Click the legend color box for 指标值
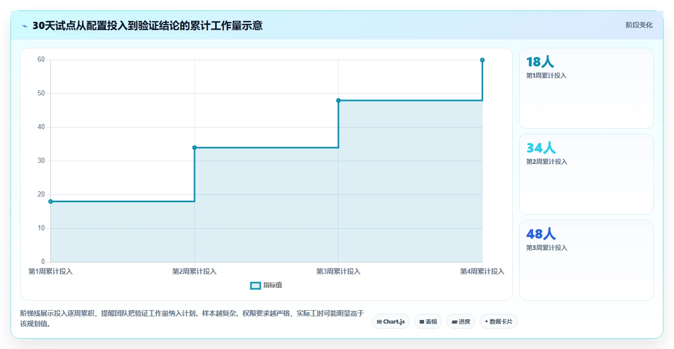This screenshot has width=674, height=349. tap(256, 285)
